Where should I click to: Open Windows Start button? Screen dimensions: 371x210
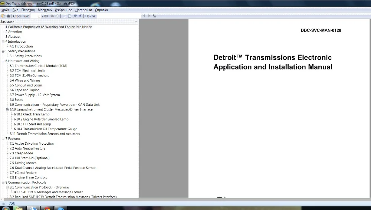5,209
